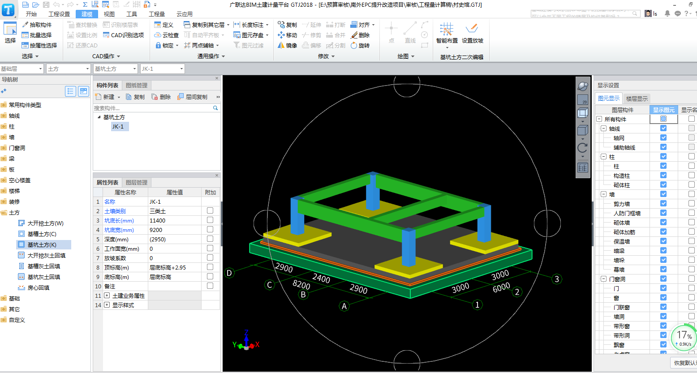Edit the 坑底宽 value 9200
This screenshot has height=373, width=697.
174,230
